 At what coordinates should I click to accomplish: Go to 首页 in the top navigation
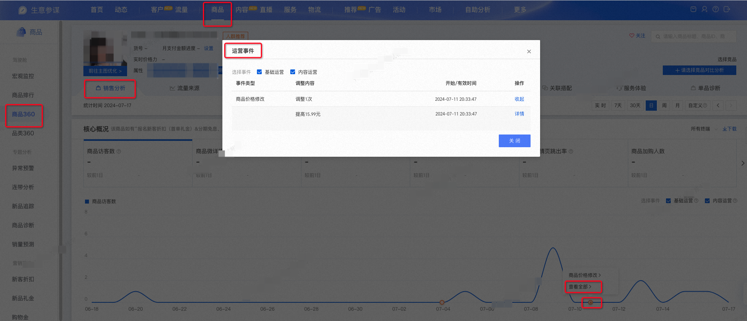(x=97, y=10)
